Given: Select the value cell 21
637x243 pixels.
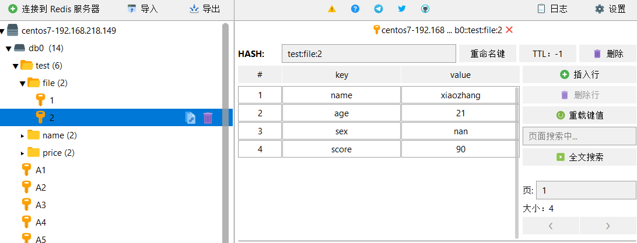Looking at the screenshot, I should coord(460,113).
